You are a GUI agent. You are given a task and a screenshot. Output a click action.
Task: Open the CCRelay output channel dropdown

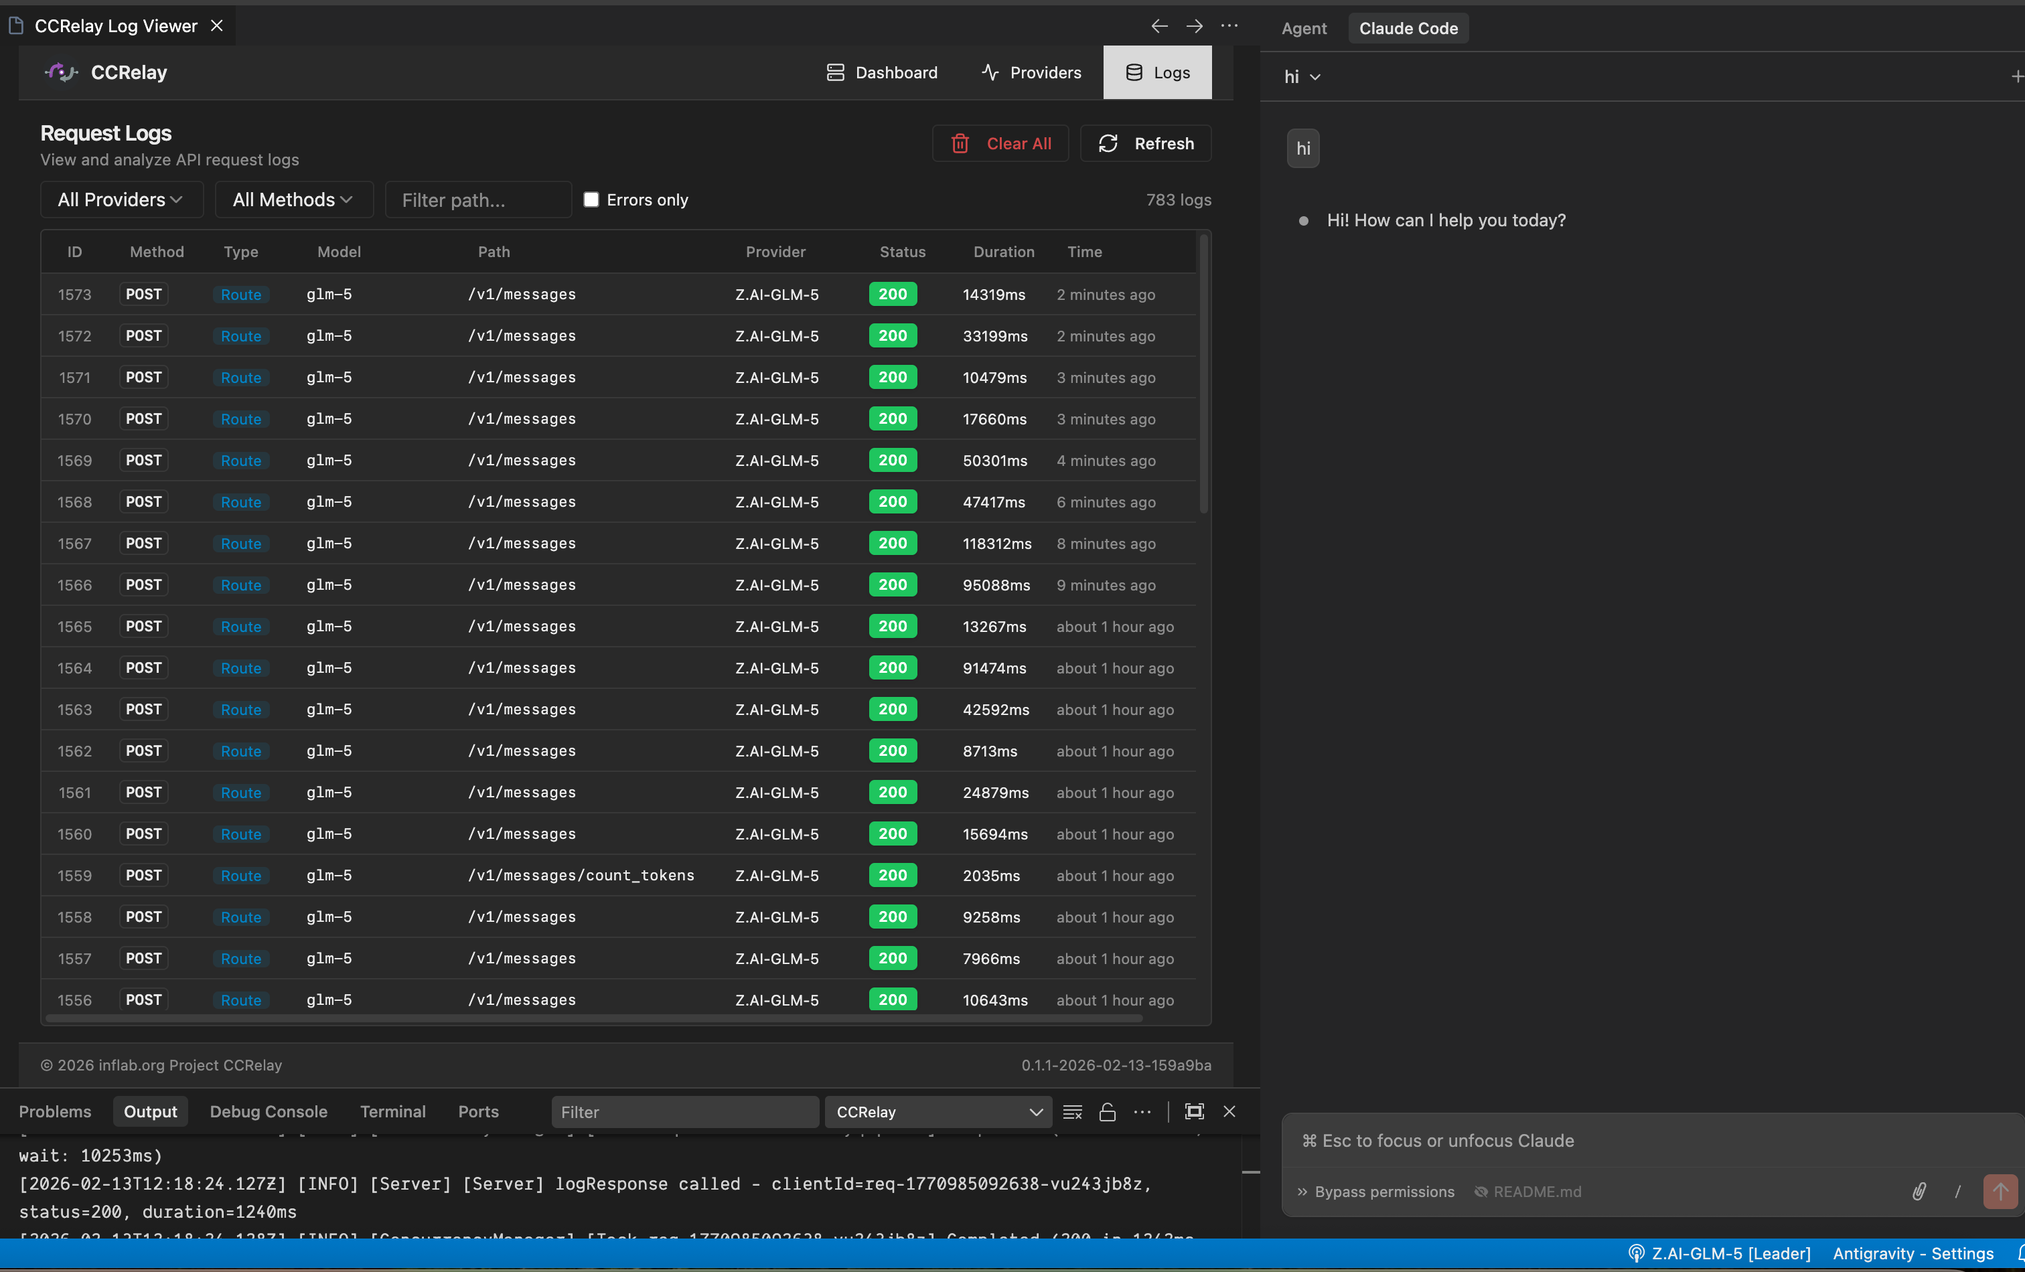click(938, 1112)
